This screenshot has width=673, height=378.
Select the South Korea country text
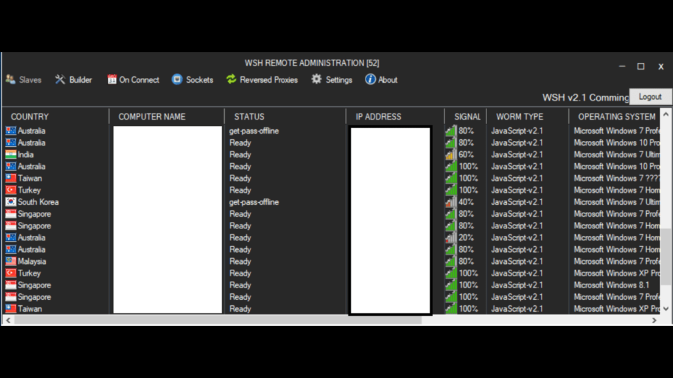(x=38, y=202)
